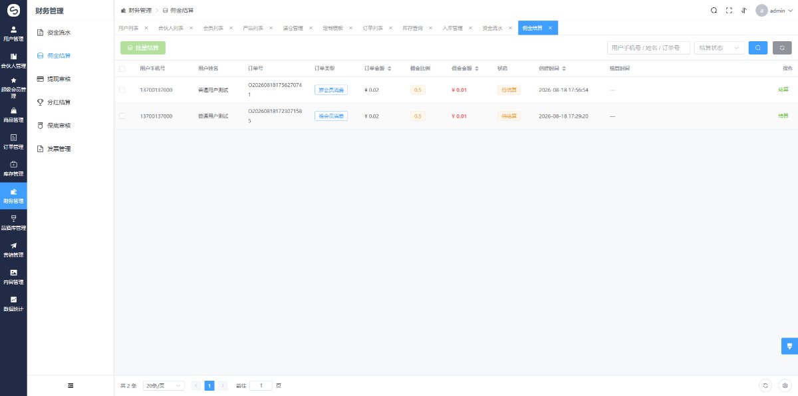Switch to the 会员列表 tab

coord(213,28)
